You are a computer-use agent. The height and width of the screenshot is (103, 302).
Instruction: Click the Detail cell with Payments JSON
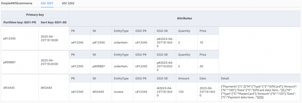[x=259, y=92]
